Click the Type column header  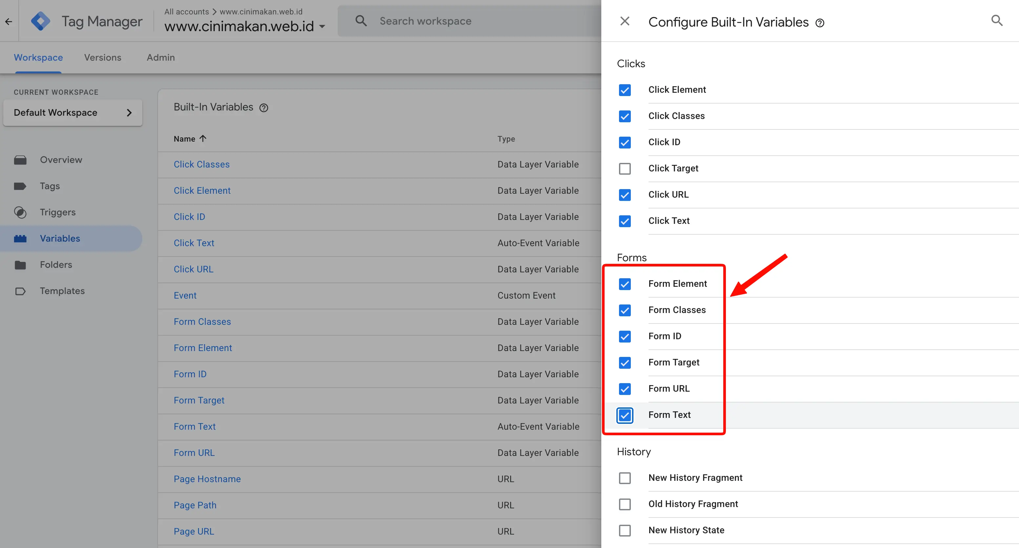506,139
